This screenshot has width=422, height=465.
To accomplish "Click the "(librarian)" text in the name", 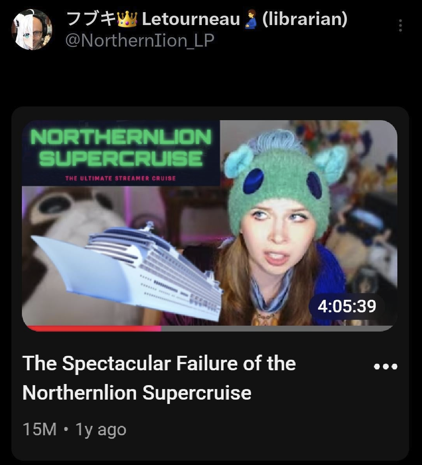I will (x=305, y=19).
